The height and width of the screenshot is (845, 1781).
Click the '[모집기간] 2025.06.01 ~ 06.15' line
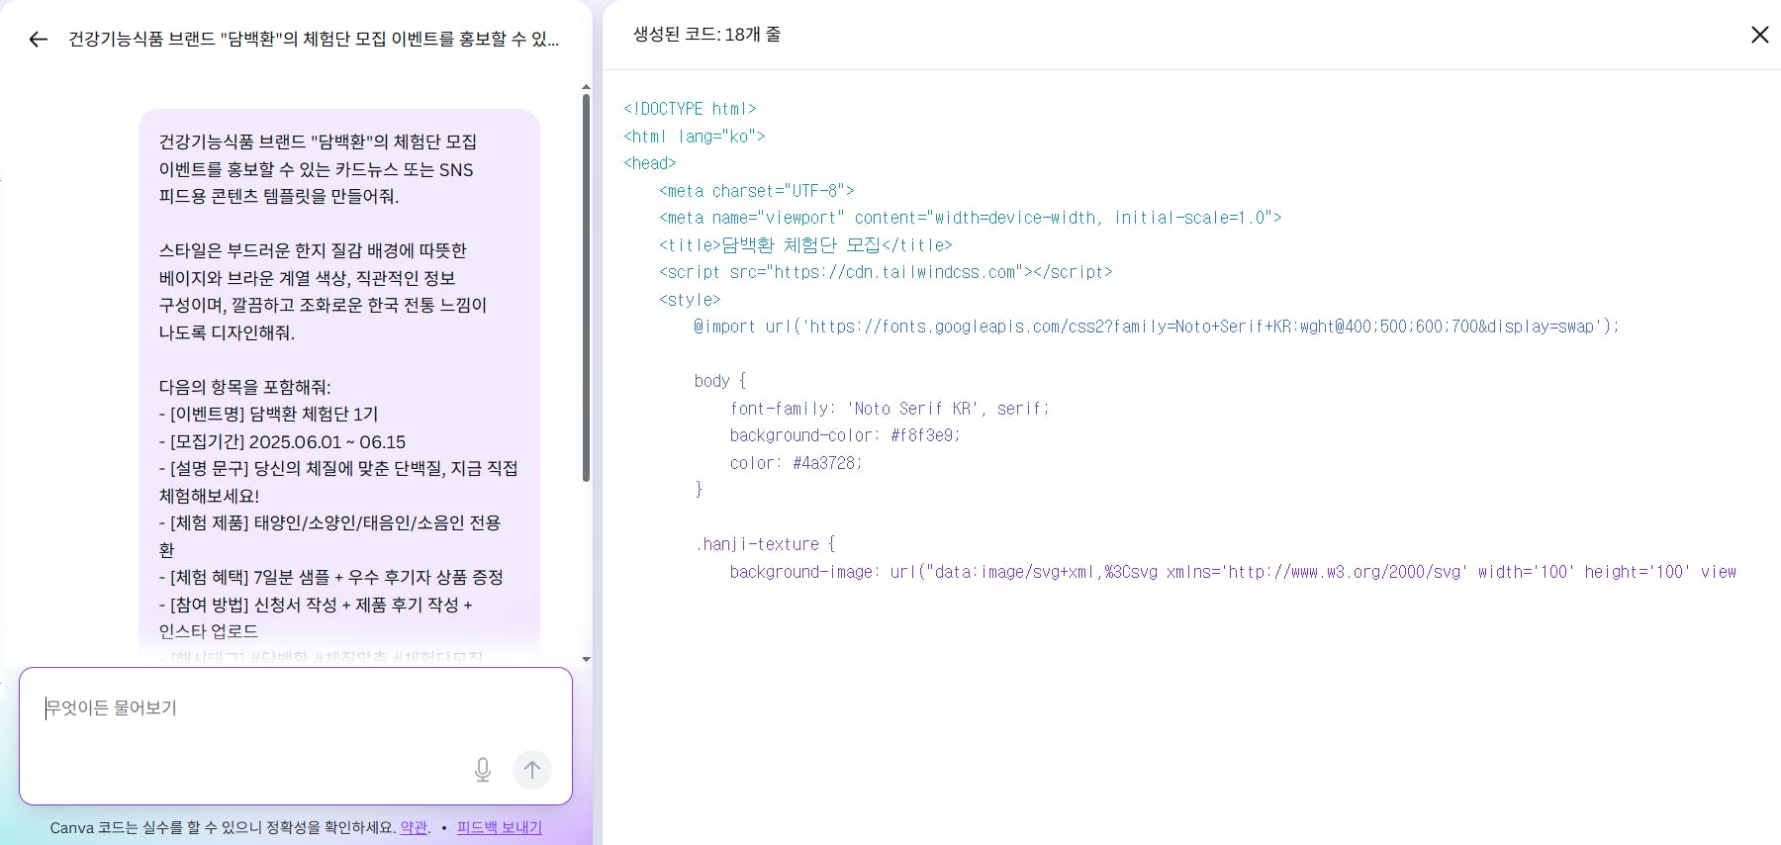pos(282,442)
